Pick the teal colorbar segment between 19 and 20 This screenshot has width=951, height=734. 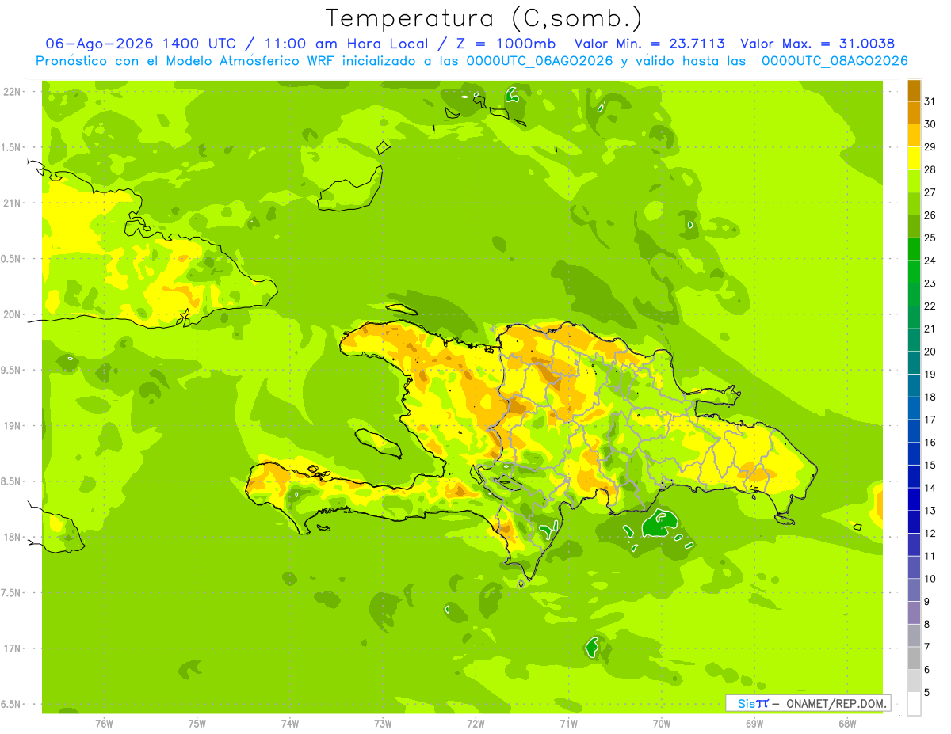tap(914, 363)
